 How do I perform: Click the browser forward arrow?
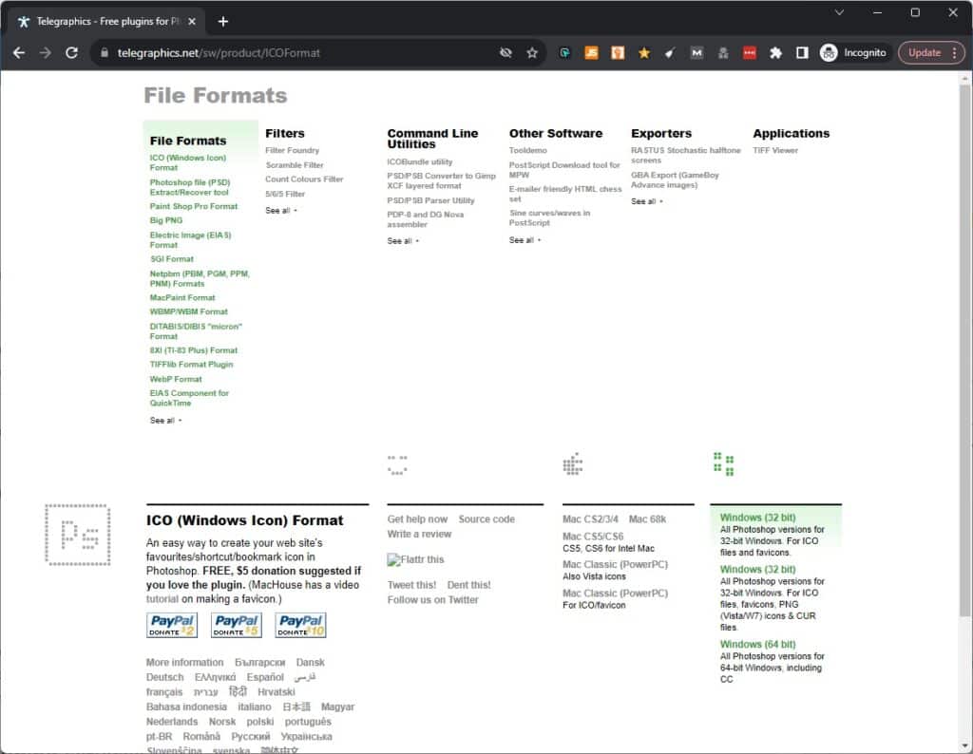46,53
